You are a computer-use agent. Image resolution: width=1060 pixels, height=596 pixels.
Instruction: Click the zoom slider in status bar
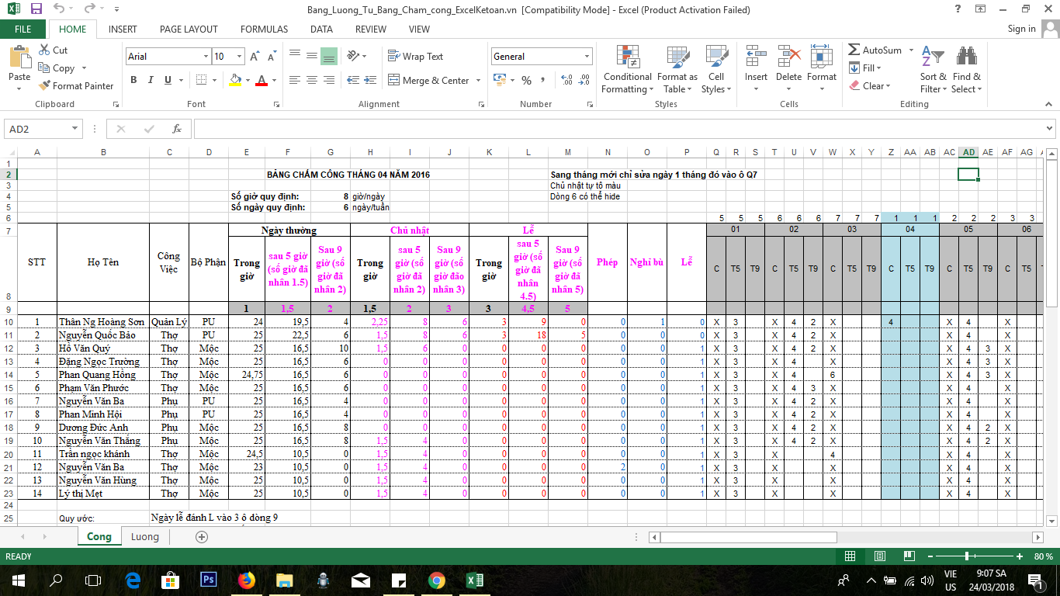[x=967, y=556]
